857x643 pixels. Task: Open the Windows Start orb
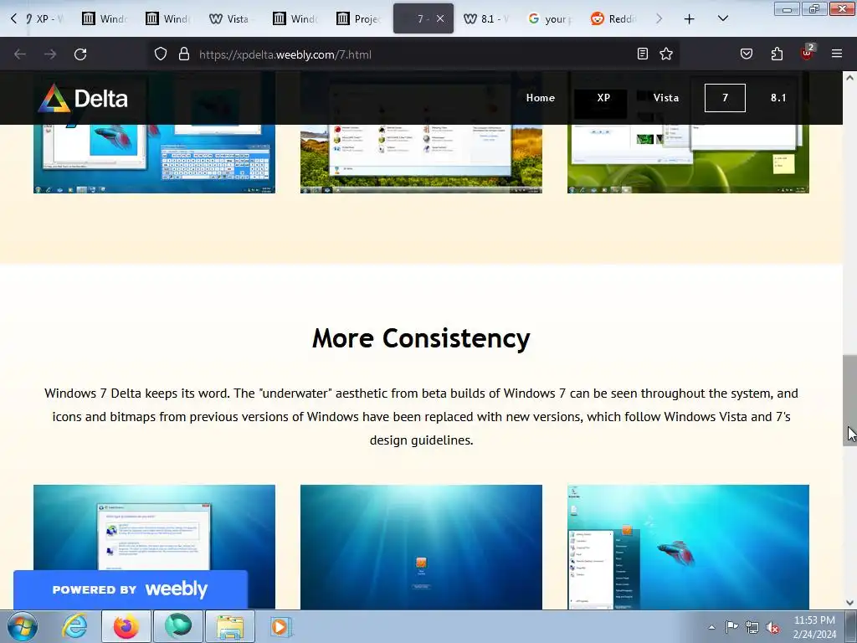(x=23, y=626)
